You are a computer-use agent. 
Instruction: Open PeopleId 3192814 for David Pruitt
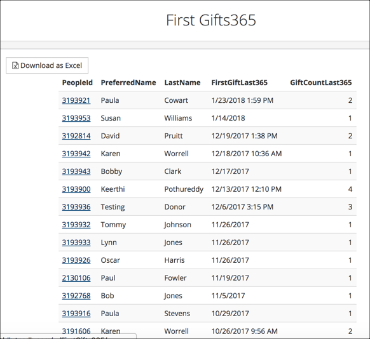pos(76,136)
